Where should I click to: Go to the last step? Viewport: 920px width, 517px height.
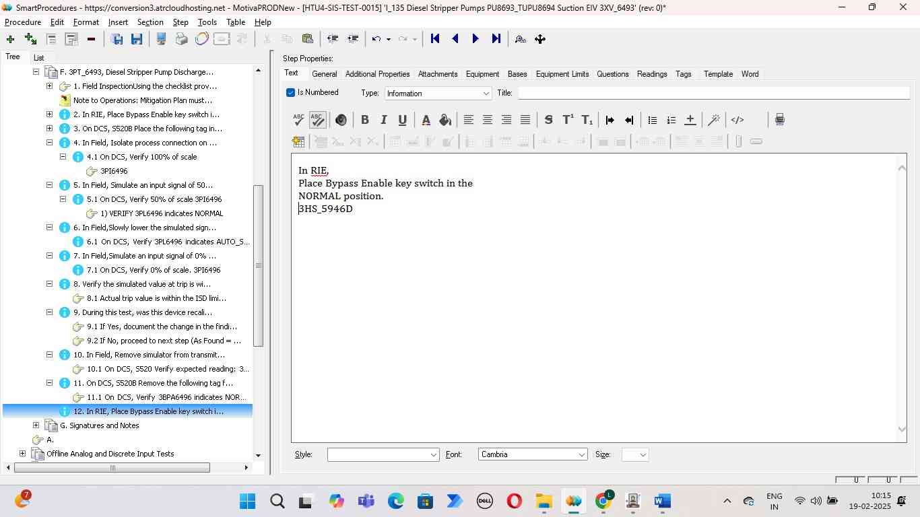[x=496, y=39]
